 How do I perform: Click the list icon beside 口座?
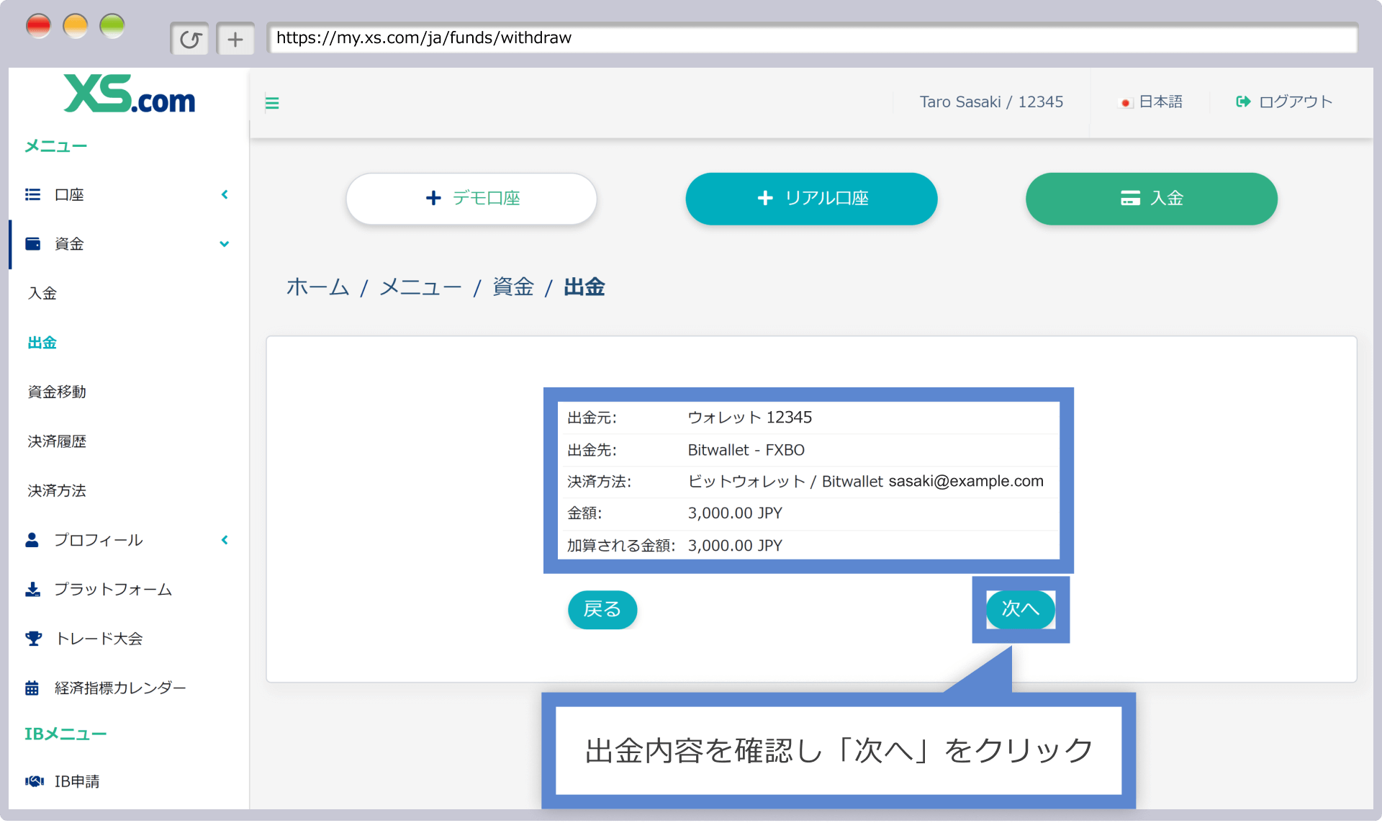(x=33, y=194)
